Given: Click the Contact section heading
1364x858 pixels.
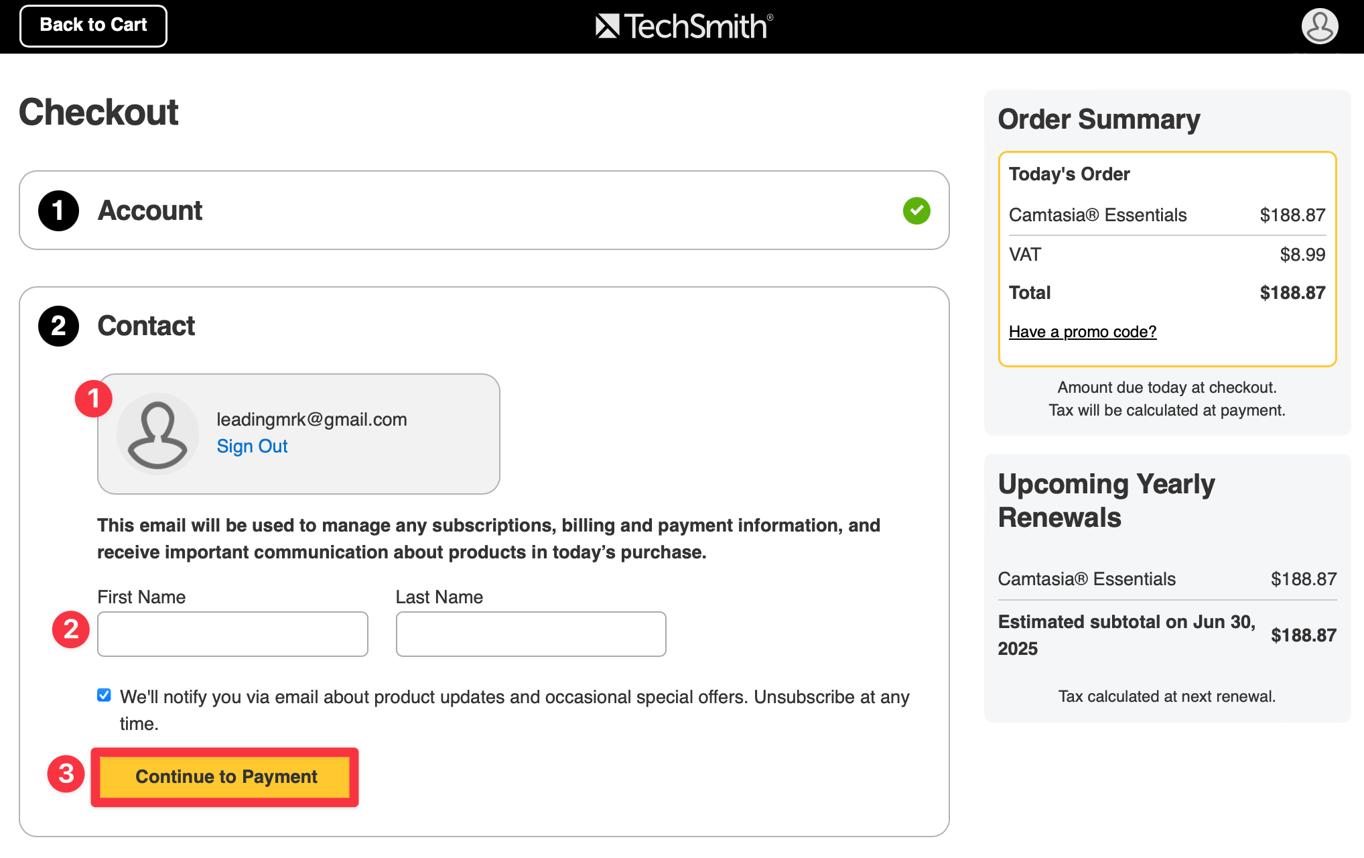Looking at the screenshot, I should tap(146, 326).
